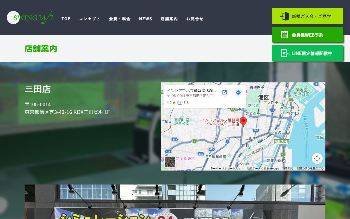This screenshot has height=219, width=350.
Task: Toggle map camera controls button
Action: click(x=317, y=159)
